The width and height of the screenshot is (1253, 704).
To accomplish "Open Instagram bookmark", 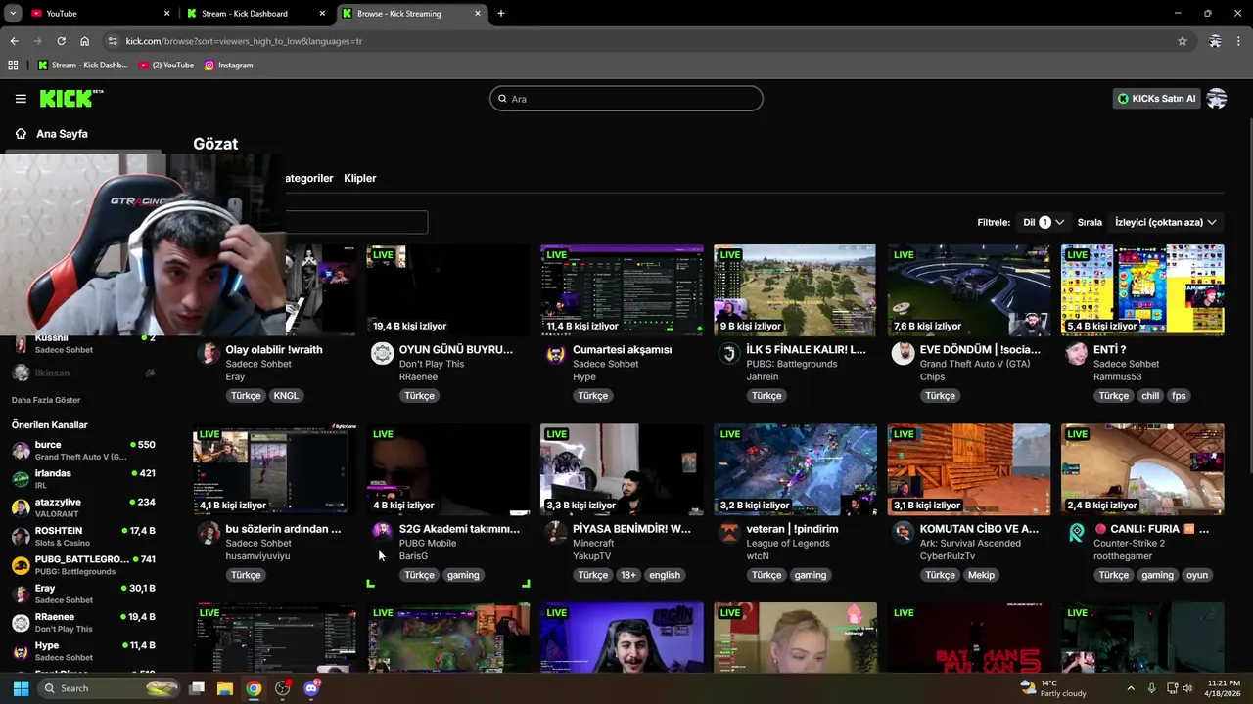I will click(228, 65).
